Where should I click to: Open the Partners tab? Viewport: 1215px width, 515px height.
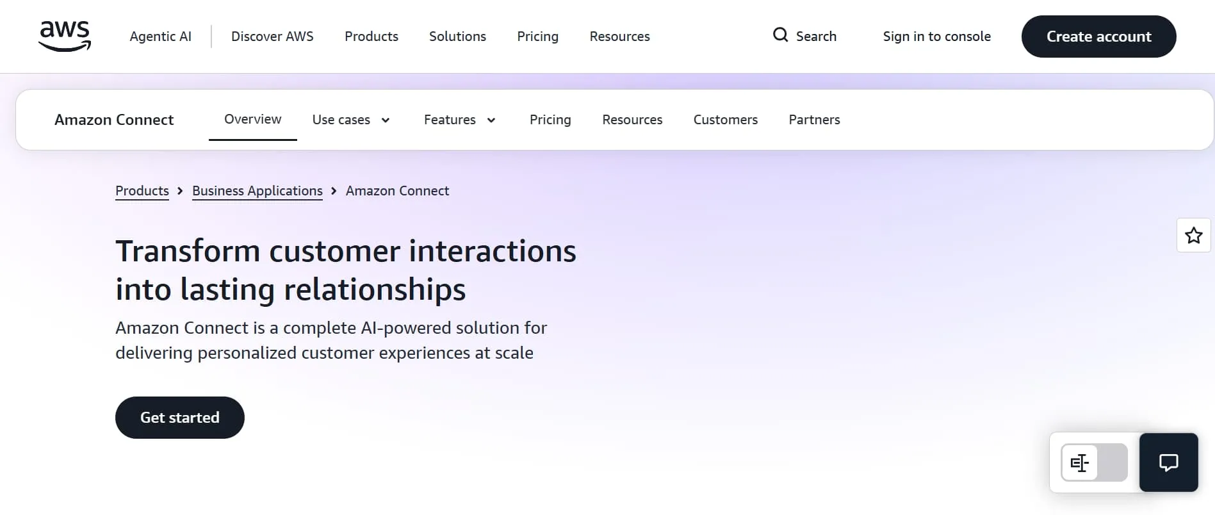click(x=814, y=120)
